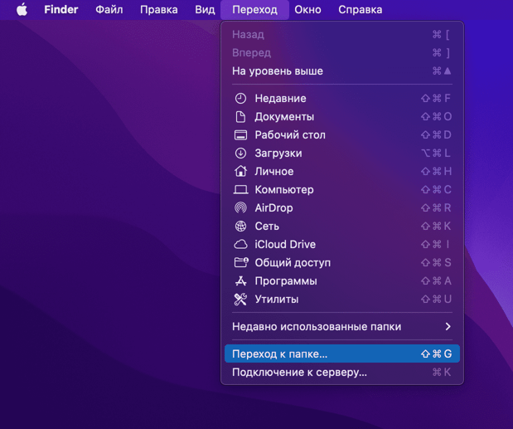Viewport: 513px width, 429px height.
Task: Open the Finder menu
Action: click(61, 9)
